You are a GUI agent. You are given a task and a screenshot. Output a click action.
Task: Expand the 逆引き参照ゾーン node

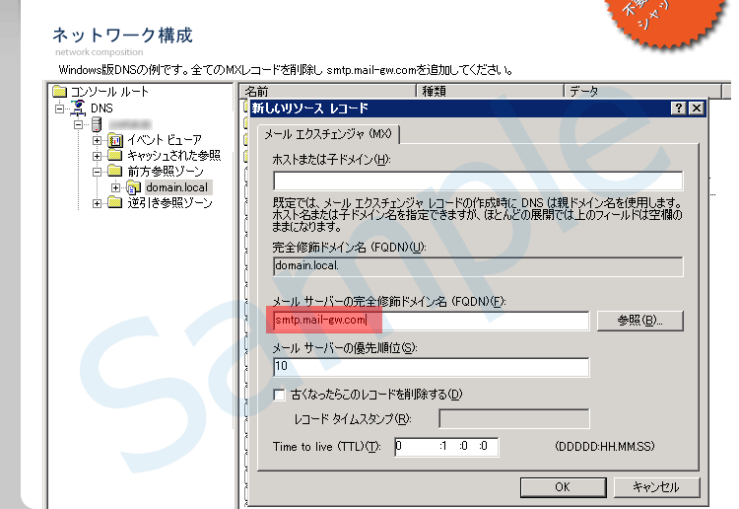pos(97,203)
